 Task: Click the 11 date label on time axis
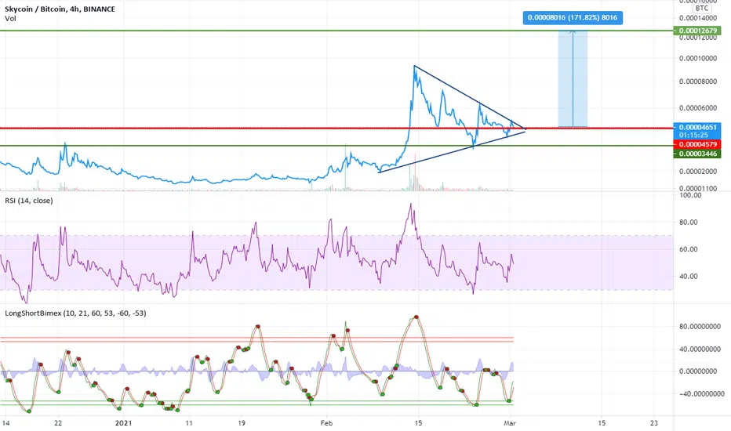click(x=188, y=423)
